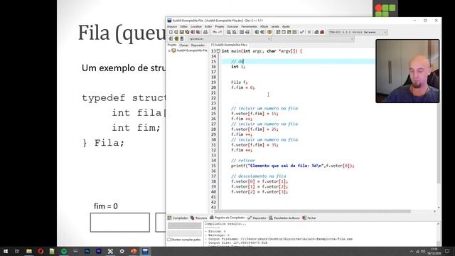Viewport: 455px width, 256px height.
Task: Click the File Explorer taskbar icon
Action: coord(28,251)
